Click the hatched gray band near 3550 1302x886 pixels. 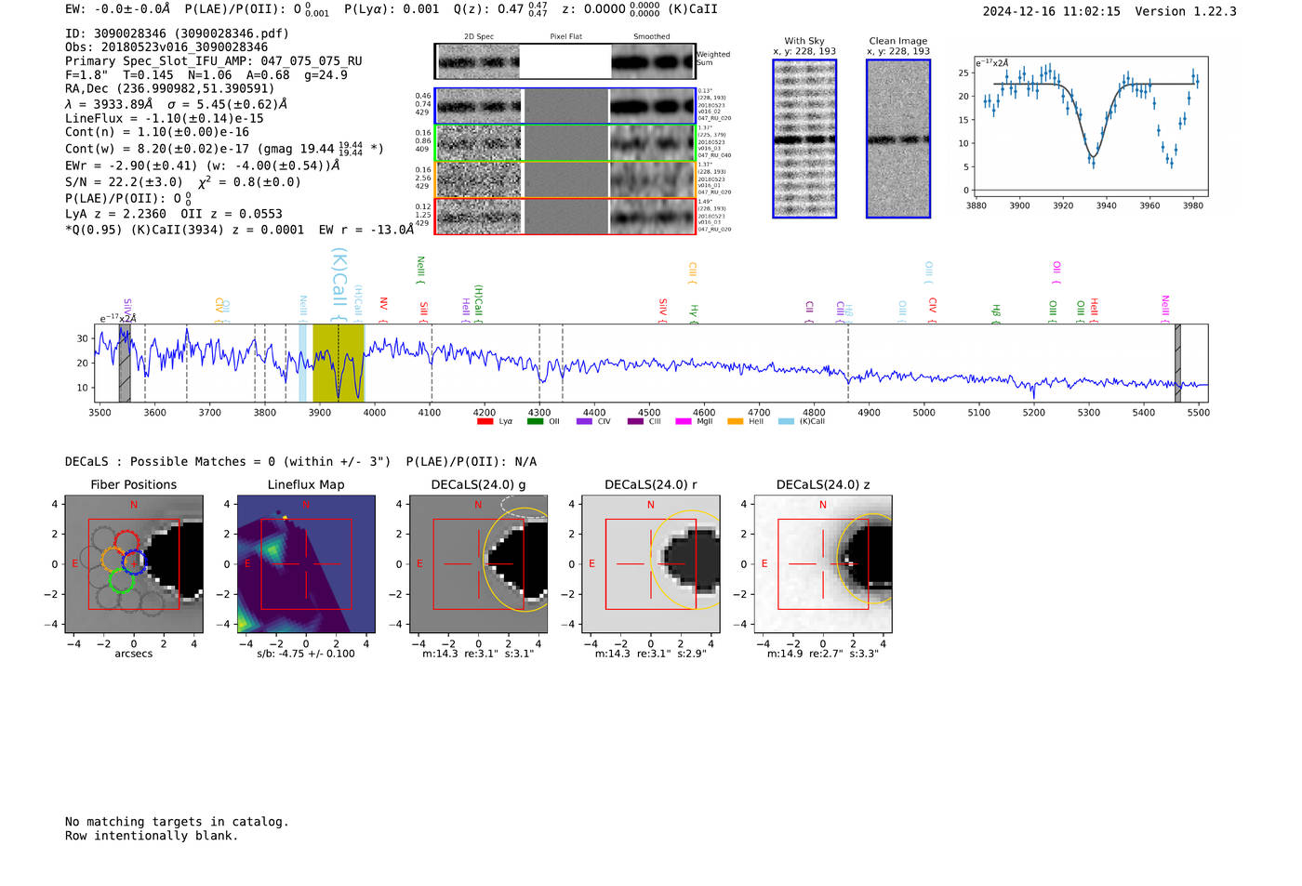(125, 363)
